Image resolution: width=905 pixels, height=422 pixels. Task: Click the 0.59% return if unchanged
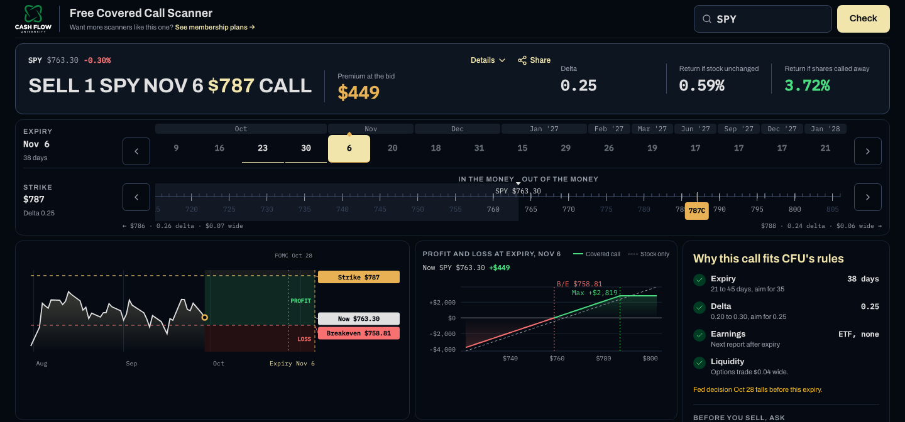(x=702, y=85)
